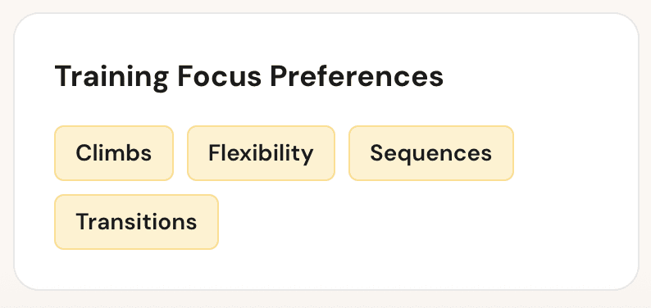This screenshot has height=308, width=651.
Task: Select Flexibility as a training focus
Action: [x=261, y=153]
